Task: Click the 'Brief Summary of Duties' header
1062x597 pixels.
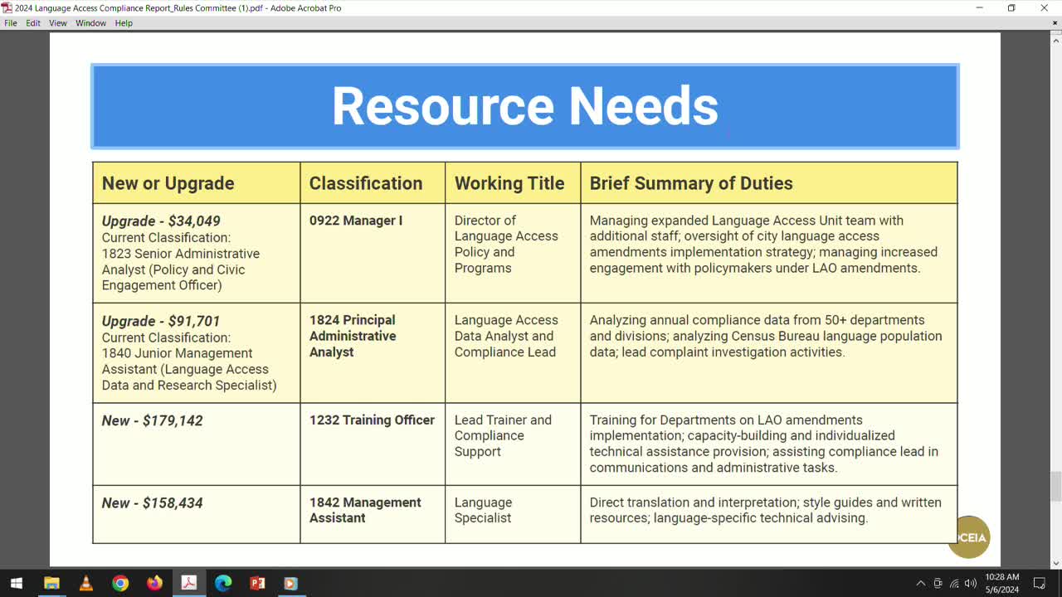Action: 691,183
